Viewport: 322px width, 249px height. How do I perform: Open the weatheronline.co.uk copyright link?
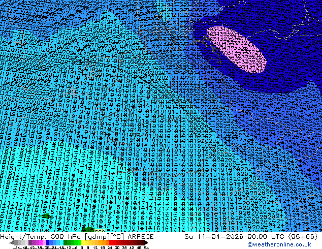[x=279, y=244]
